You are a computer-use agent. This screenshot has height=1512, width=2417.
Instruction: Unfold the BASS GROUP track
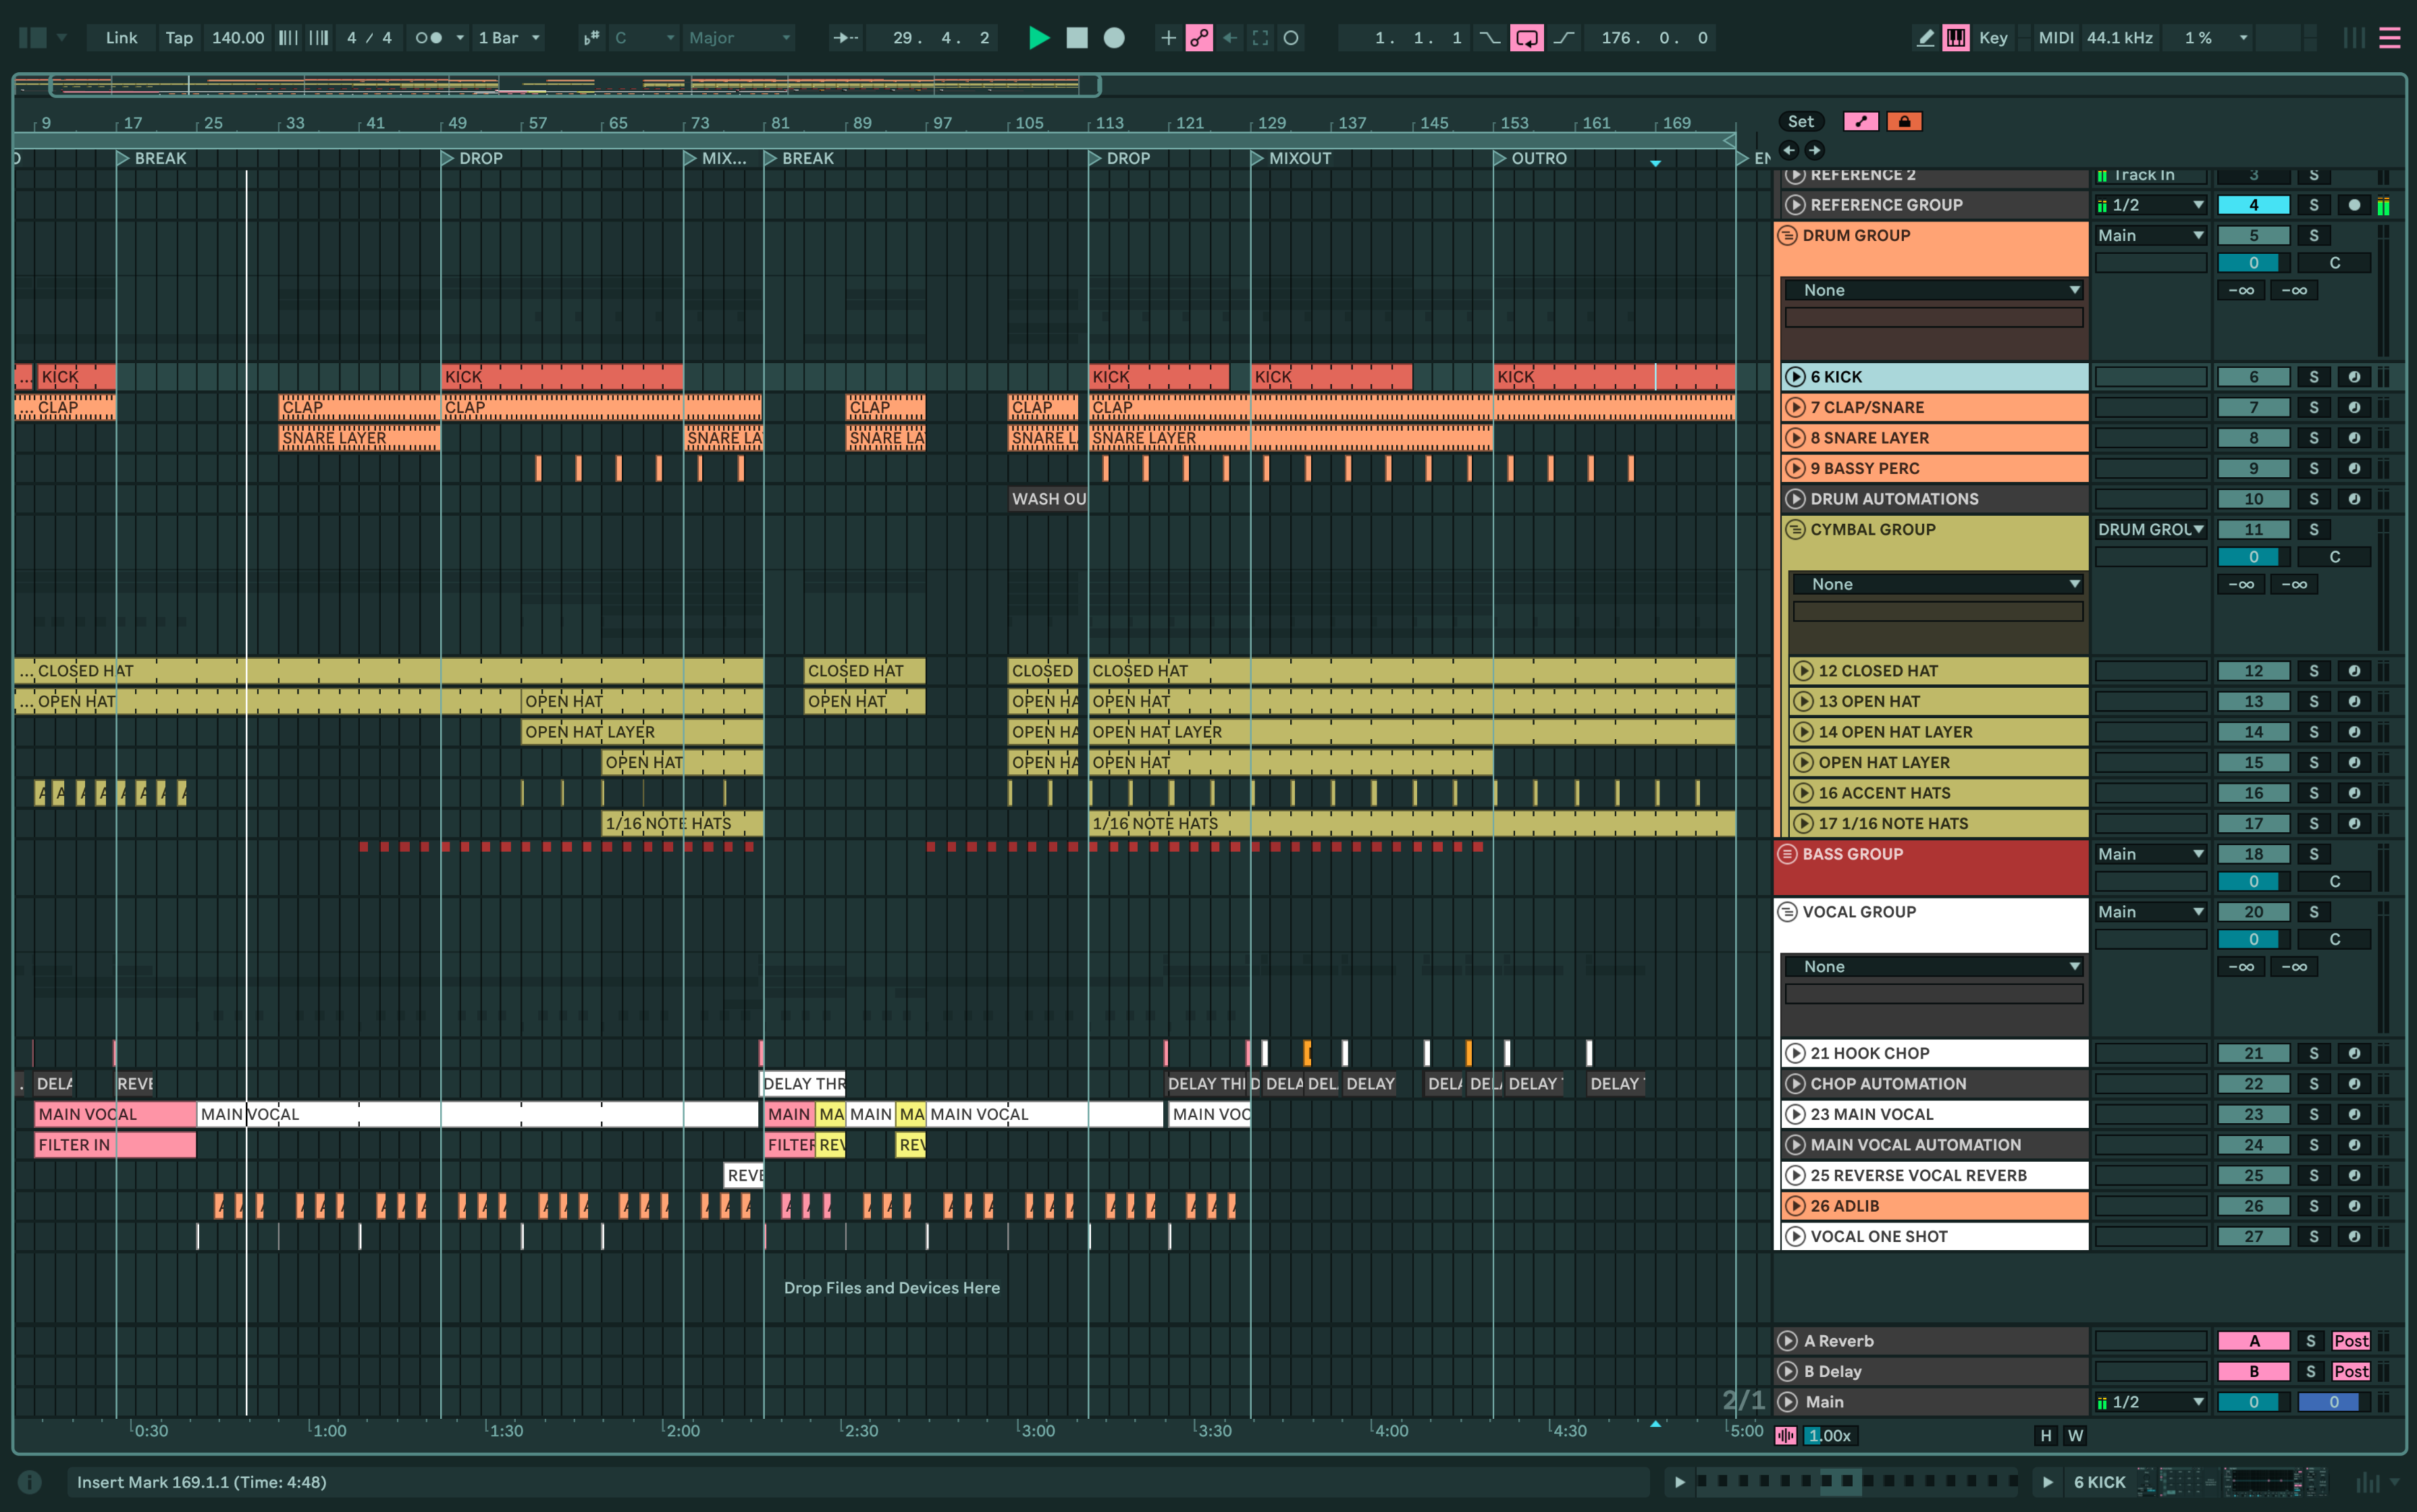(1788, 855)
